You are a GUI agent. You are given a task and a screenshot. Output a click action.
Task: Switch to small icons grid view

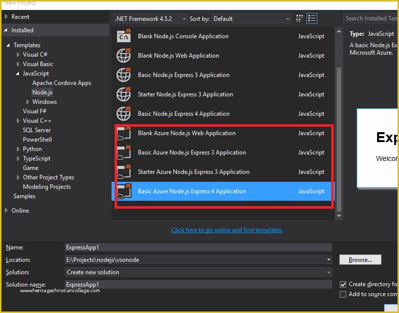pyautogui.click(x=299, y=18)
